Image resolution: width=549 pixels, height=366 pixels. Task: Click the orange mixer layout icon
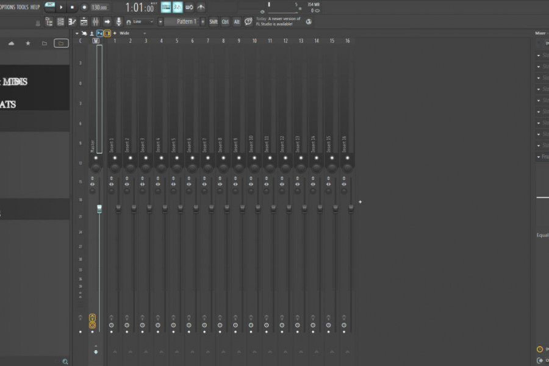coord(107,34)
